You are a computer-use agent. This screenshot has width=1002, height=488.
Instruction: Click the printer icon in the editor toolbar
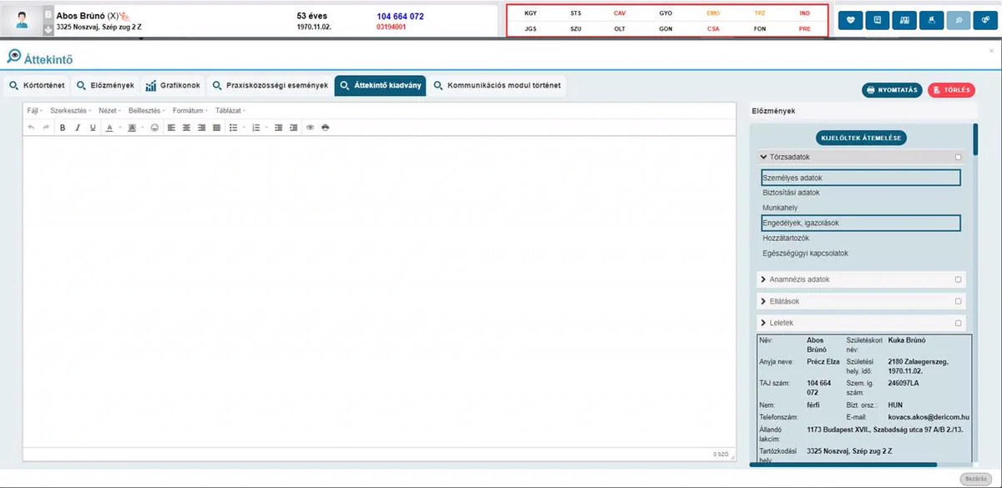[x=326, y=128]
